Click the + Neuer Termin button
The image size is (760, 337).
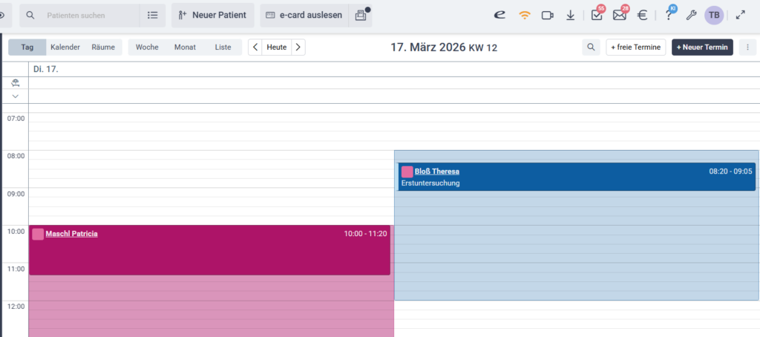(702, 48)
